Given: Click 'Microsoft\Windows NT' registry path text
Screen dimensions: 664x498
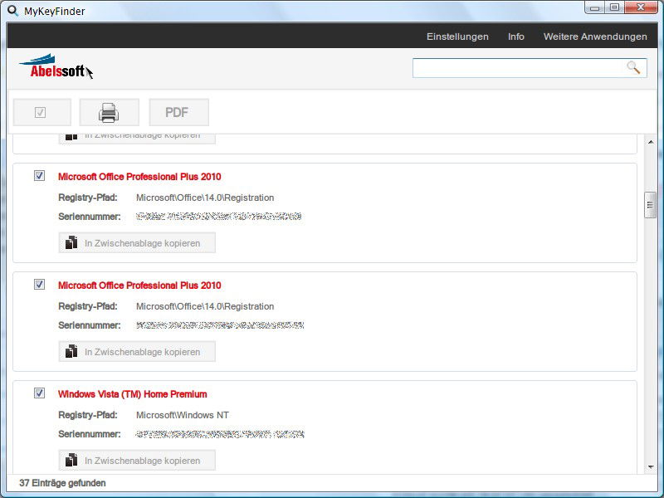Looking at the screenshot, I should point(183,415).
